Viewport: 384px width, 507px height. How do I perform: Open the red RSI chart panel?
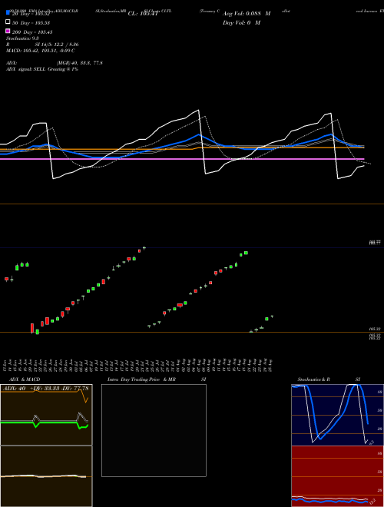coord(337,476)
